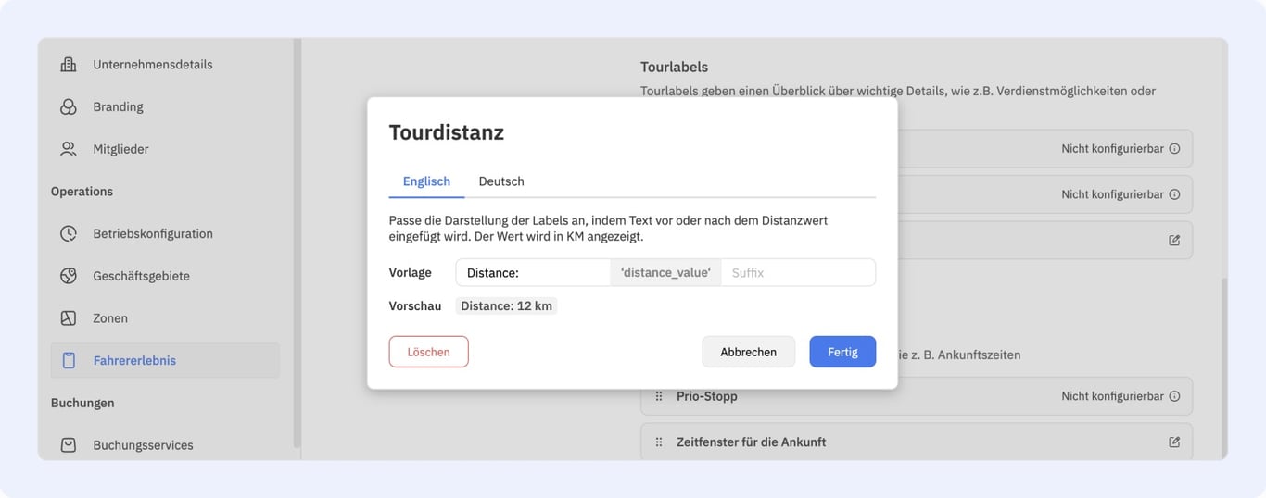1266x498 pixels.
Task: Click the Zonen map icon
Action: (x=69, y=318)
